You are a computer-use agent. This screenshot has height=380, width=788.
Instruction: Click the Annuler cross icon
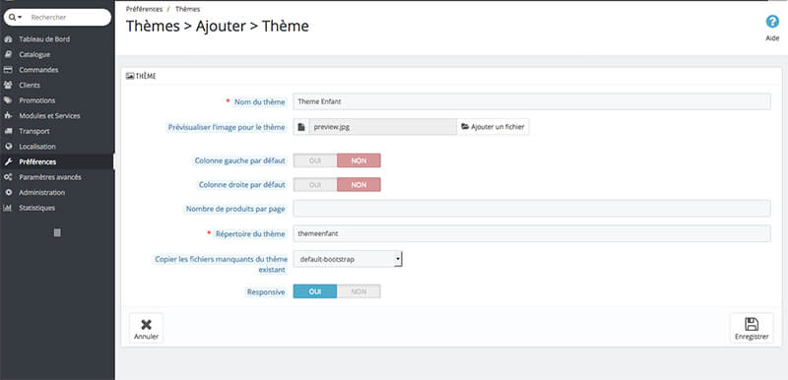tap(146, 325)
